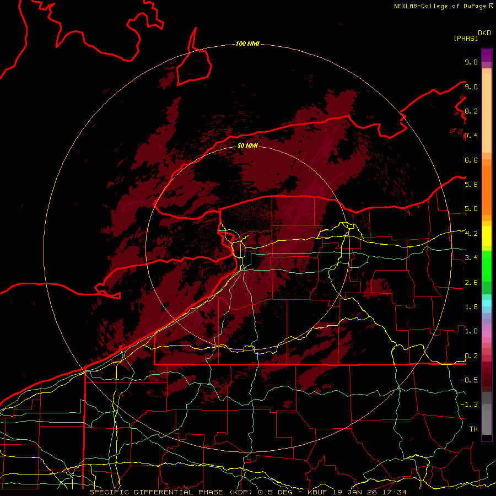Screen dimensions: 496x496
Task: Click the 6.6 scale value
Action: click(471, 160)
